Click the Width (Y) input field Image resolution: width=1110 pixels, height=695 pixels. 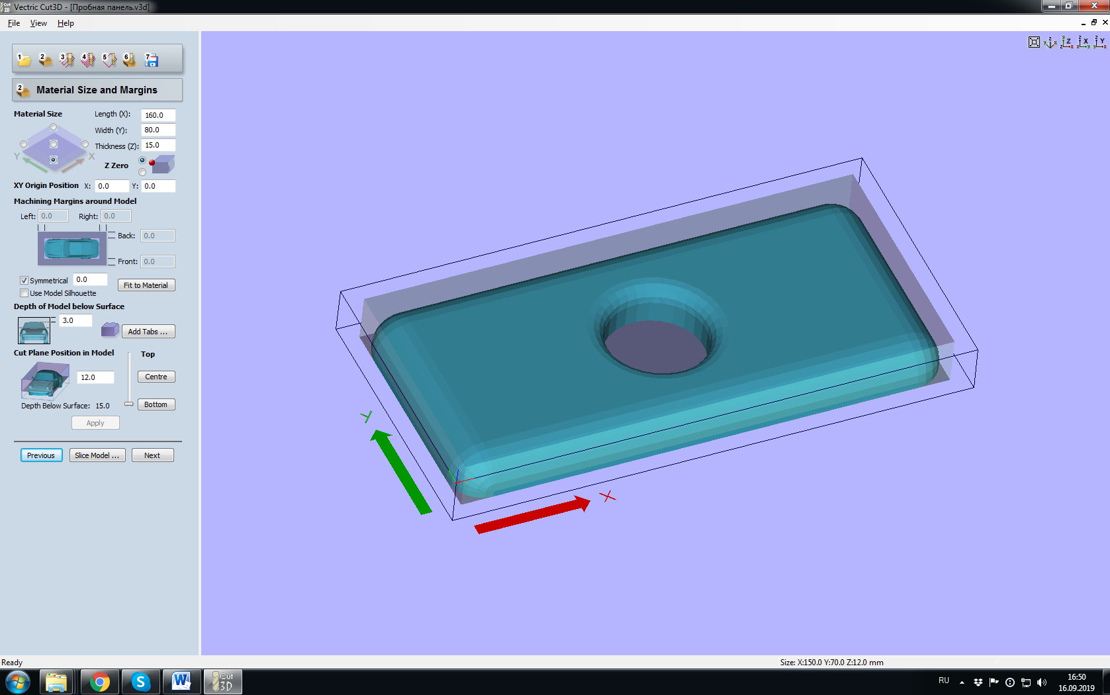pyautogui.click(x=158, y=130)
